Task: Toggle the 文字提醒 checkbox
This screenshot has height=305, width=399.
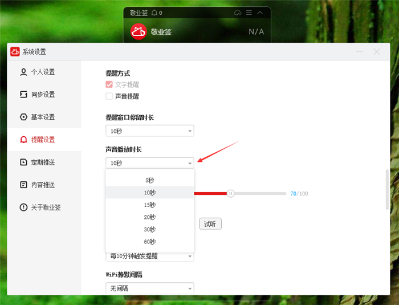Action: click(109, 84)
